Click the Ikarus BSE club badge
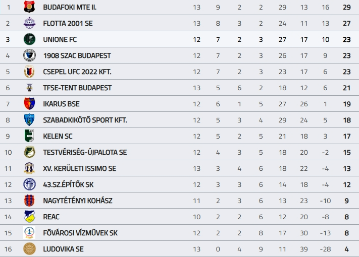The height and width of the screenshot is (257, 359). 30,104
